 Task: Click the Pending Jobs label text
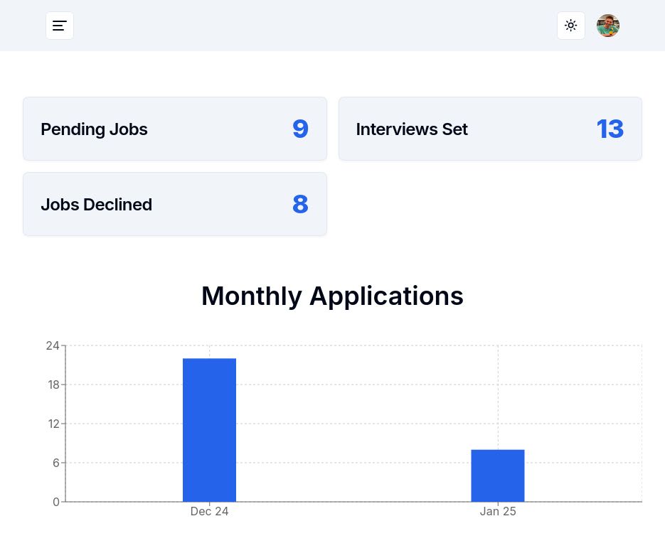tap(94, 129)
